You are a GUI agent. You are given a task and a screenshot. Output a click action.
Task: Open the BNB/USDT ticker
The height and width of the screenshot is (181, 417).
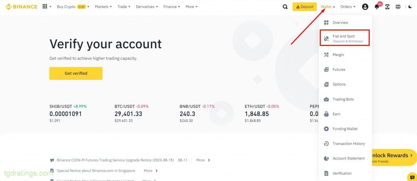(197, 114)
